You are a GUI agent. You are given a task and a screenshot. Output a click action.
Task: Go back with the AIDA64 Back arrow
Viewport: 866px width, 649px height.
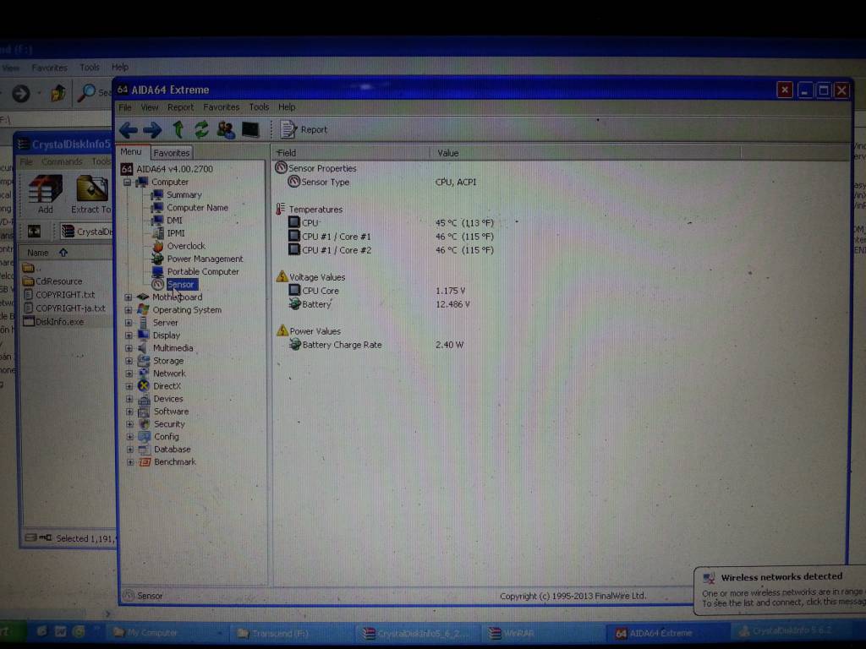coord(129,130)
